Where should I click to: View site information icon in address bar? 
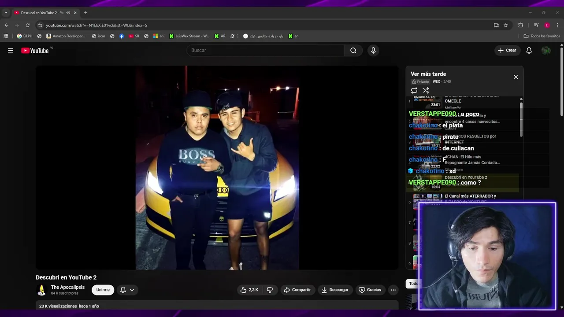40,25
